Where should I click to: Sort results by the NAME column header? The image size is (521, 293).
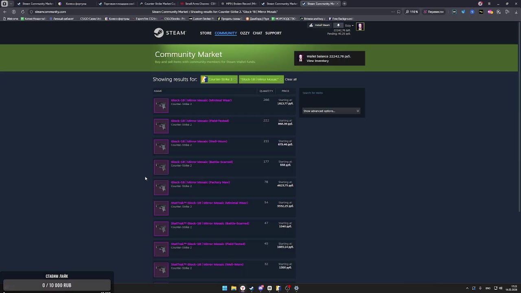click(x=158, y=91)
